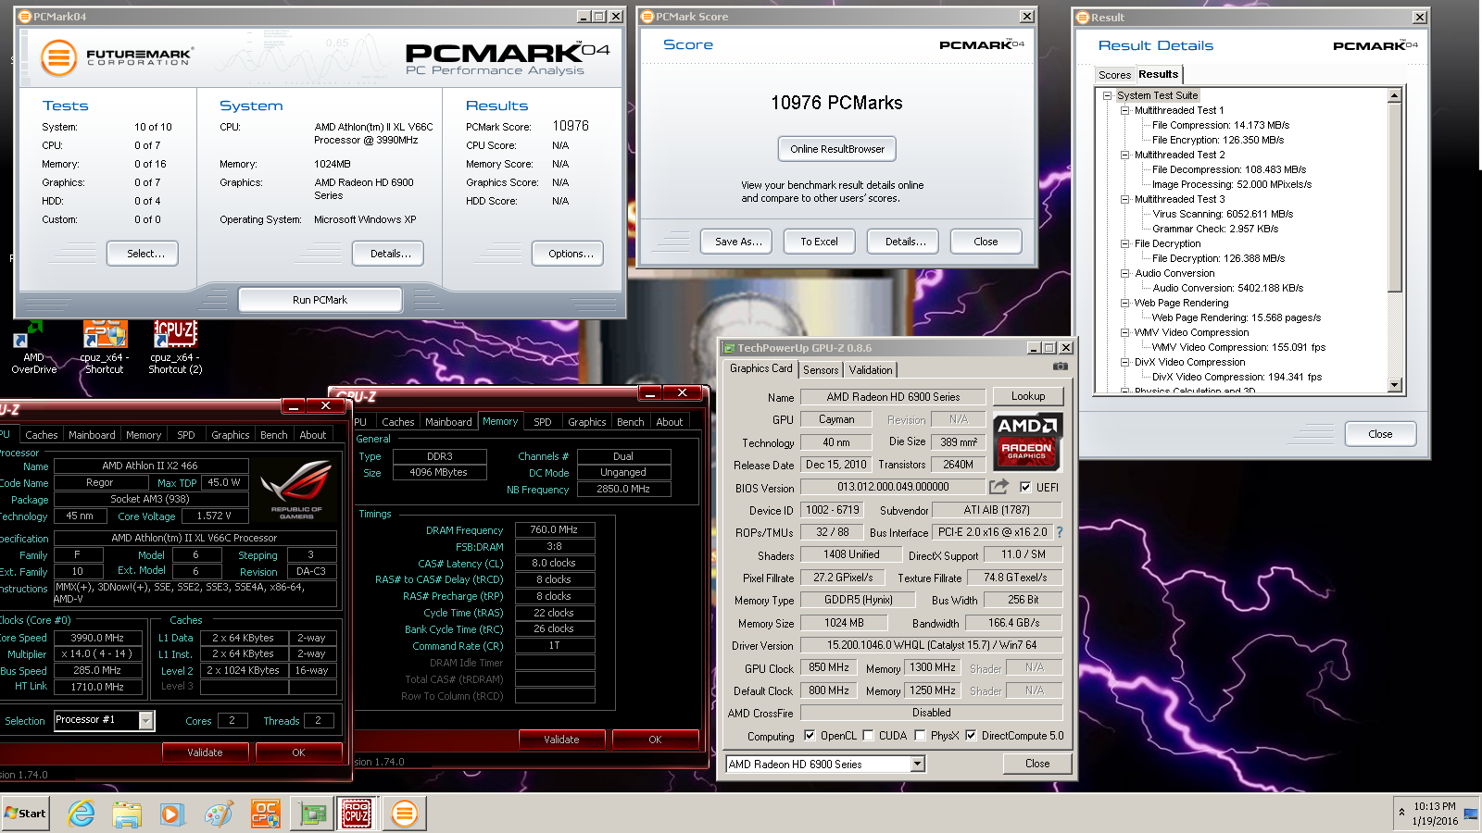
Task: Open the cpuz_x64 - Shortcut desktop icon
Action: point(104,348)
